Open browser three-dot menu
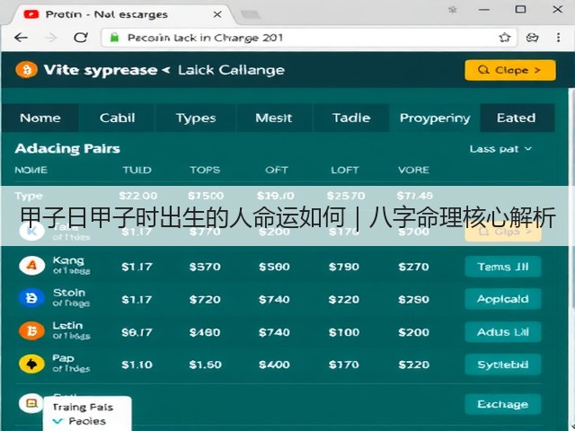Screen dimensions: 575x431 pyautogui.click(x=558, y=38)
